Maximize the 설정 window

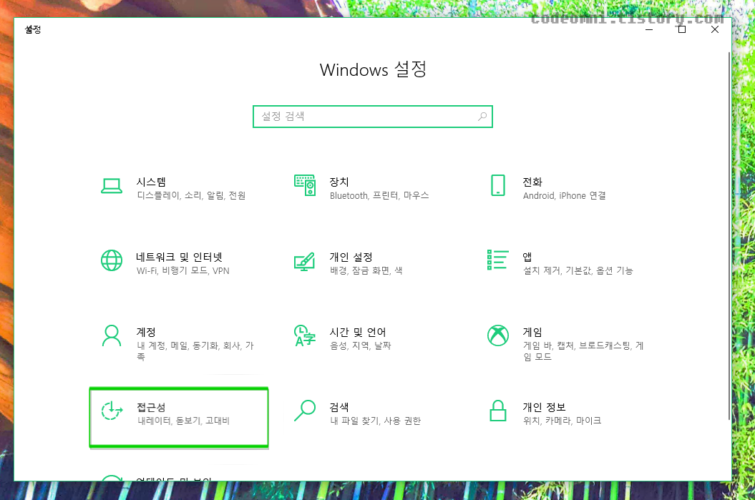tap(682, 29)
